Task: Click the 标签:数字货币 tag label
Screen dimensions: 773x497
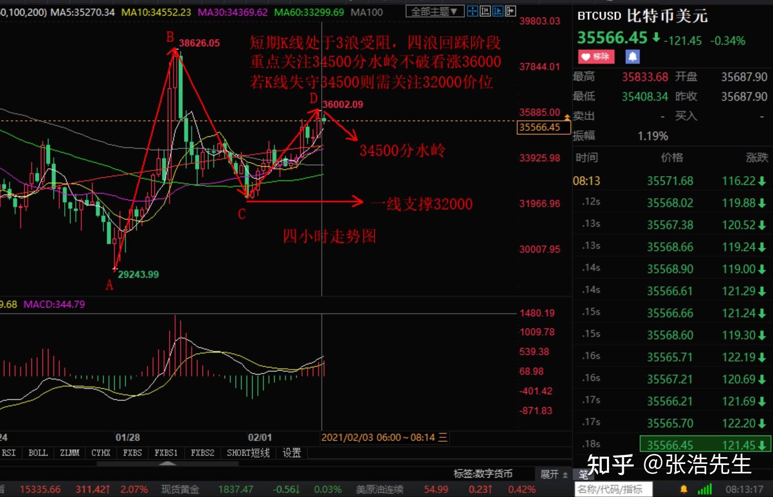Action: point(483,474)
